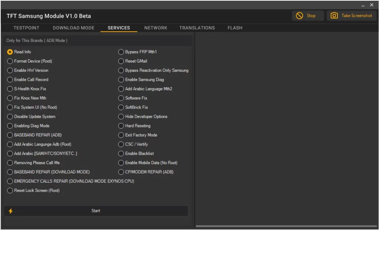Open the TESTPOINT tab
The image size is (379, 253).
pos(26,28)
